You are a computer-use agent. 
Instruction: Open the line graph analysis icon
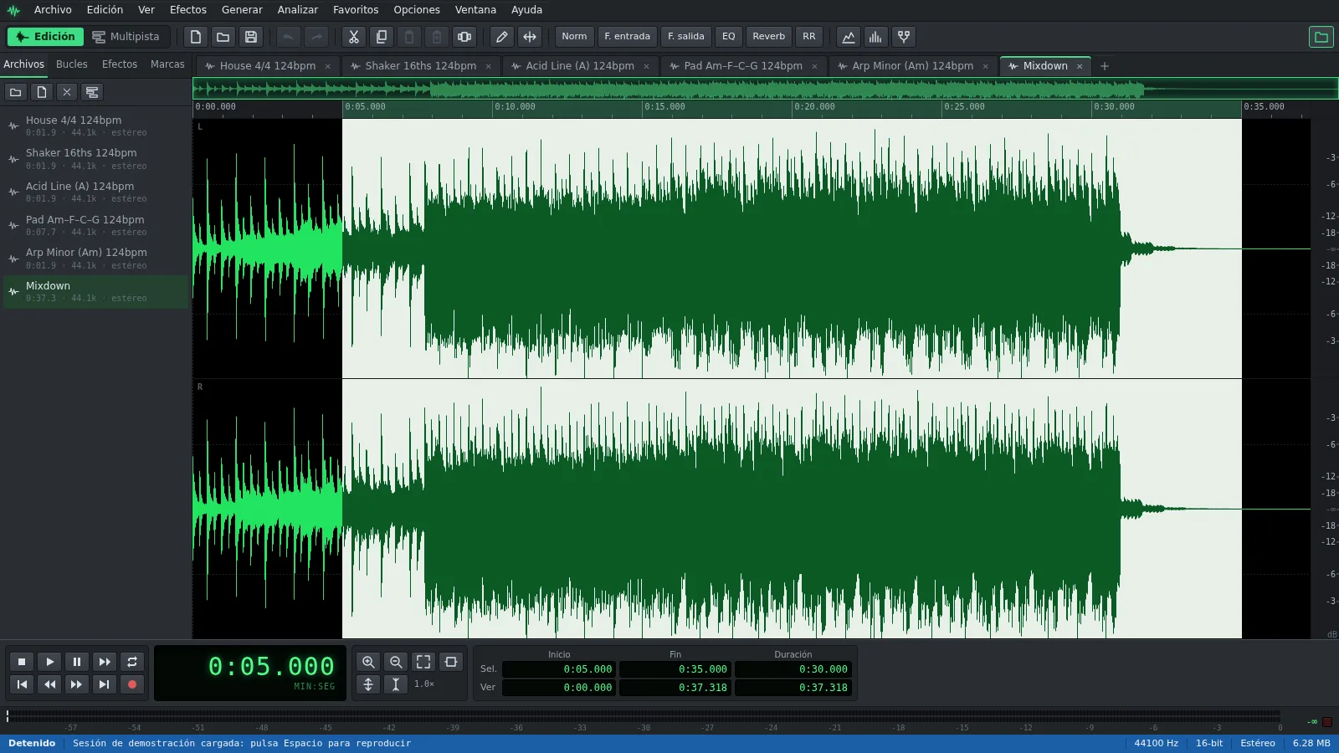tap(849, 37)
